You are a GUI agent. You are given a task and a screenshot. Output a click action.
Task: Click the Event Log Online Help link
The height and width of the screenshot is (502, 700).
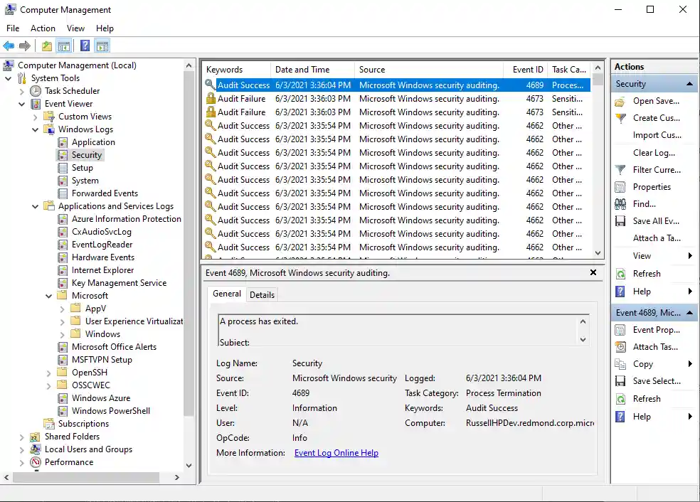tap(336, 452)
